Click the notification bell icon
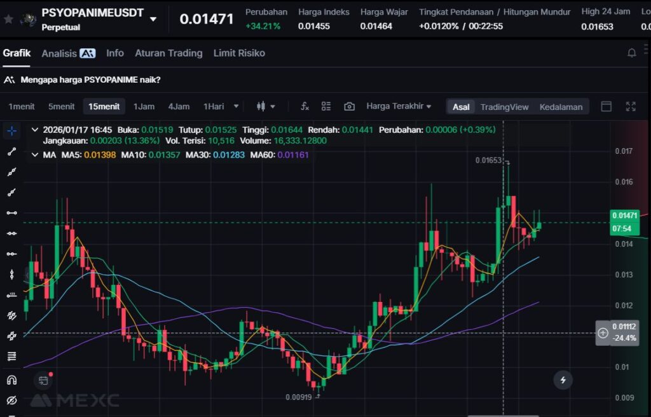Viewport: 651px width, 417px height. coord(631,53)
